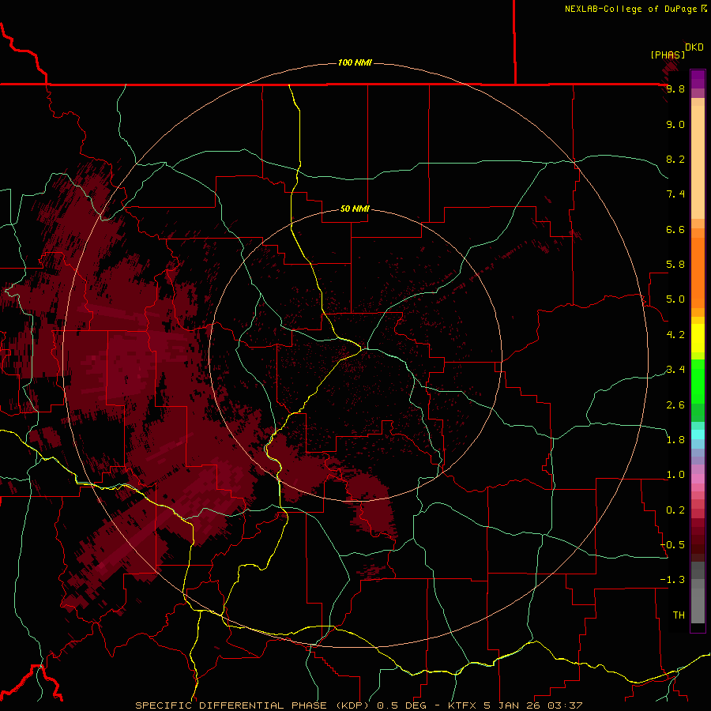Click the 1.0 legend value
This screenshot has width=711, height=711.
pyautogui.click(x=675, y=475)
